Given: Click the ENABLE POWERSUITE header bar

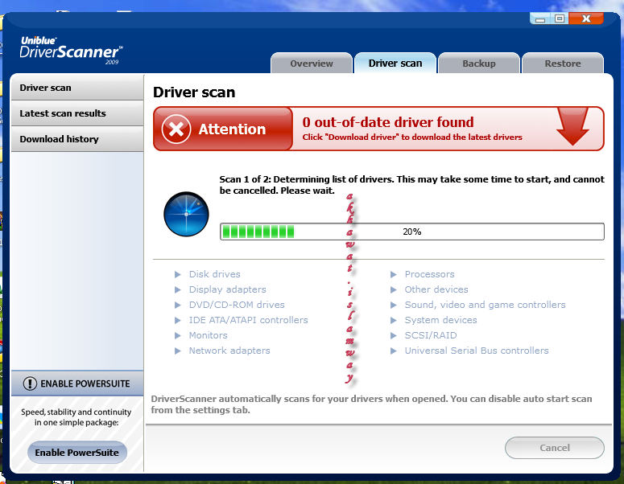Looking at the screenshot, I should click(x=77, y=384).
